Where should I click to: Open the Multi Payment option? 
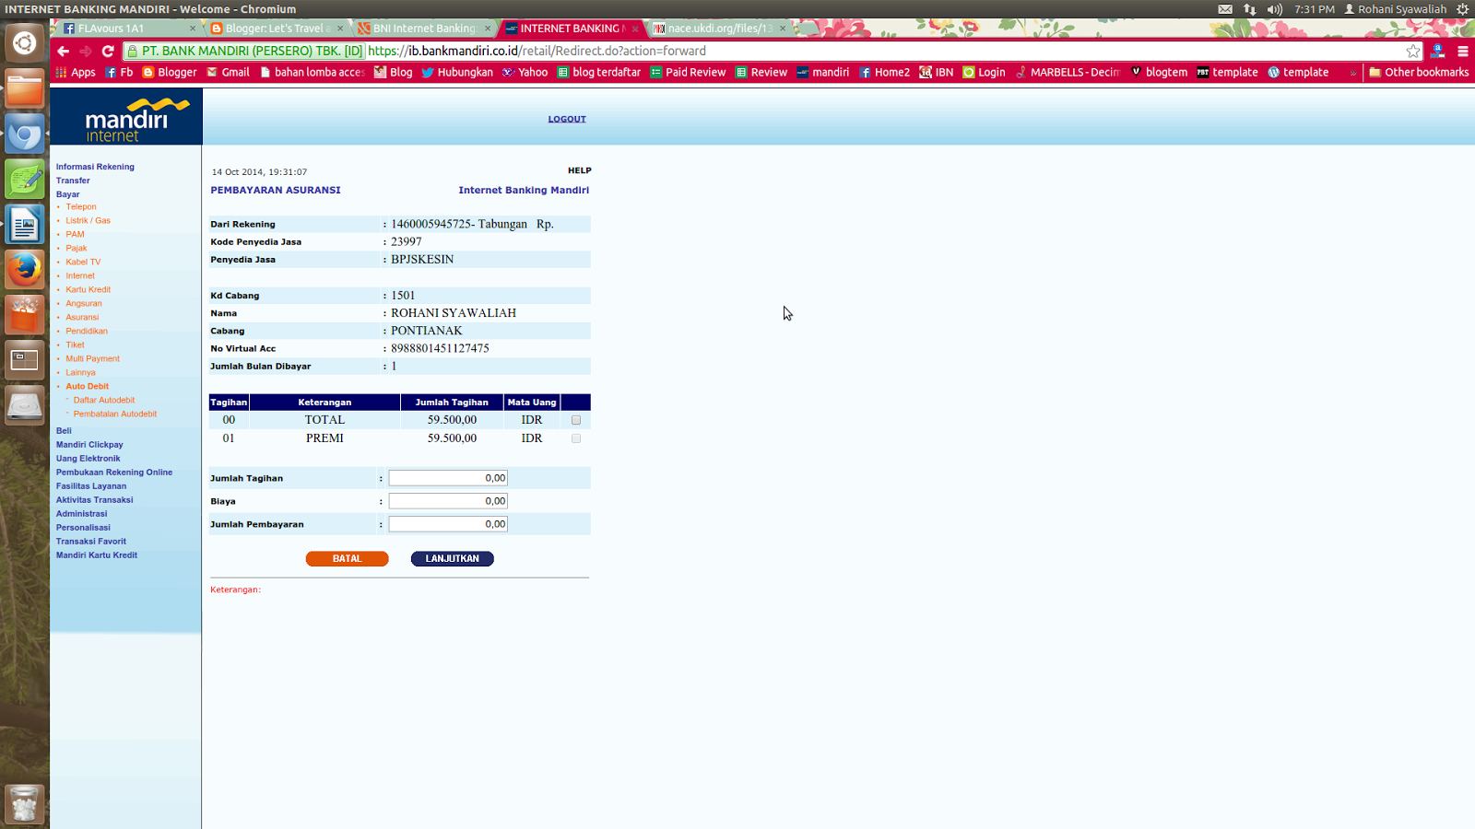[x=92, y=359]
